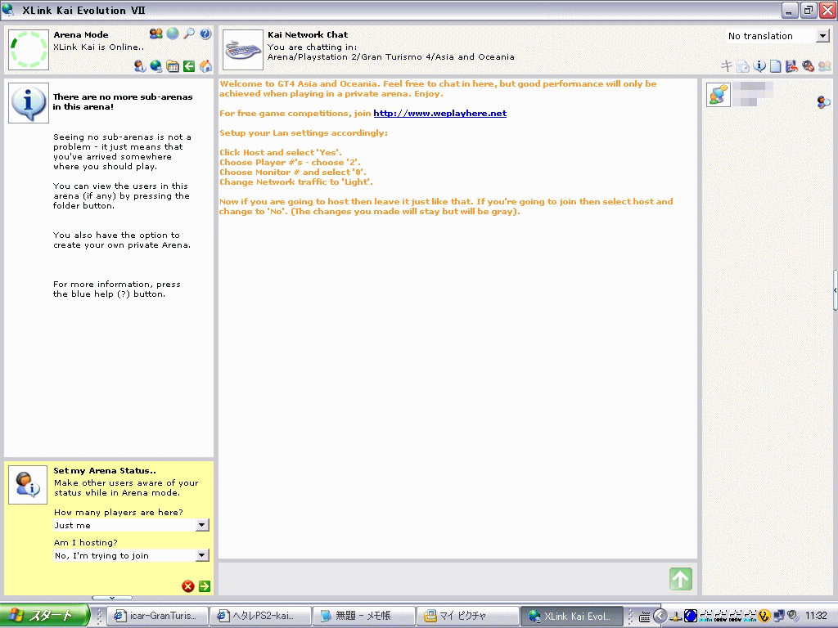Open the blue help question mark button
The width and height of the screenshot is (838, 628).
pyautogui.click(x=205, y=34)
